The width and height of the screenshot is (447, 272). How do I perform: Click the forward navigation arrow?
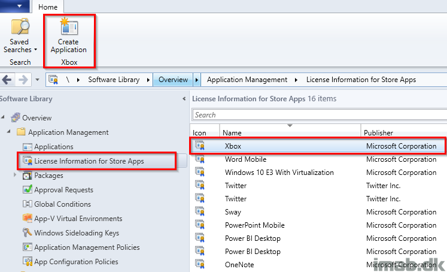pyautogui.click(x=23, y=80)
